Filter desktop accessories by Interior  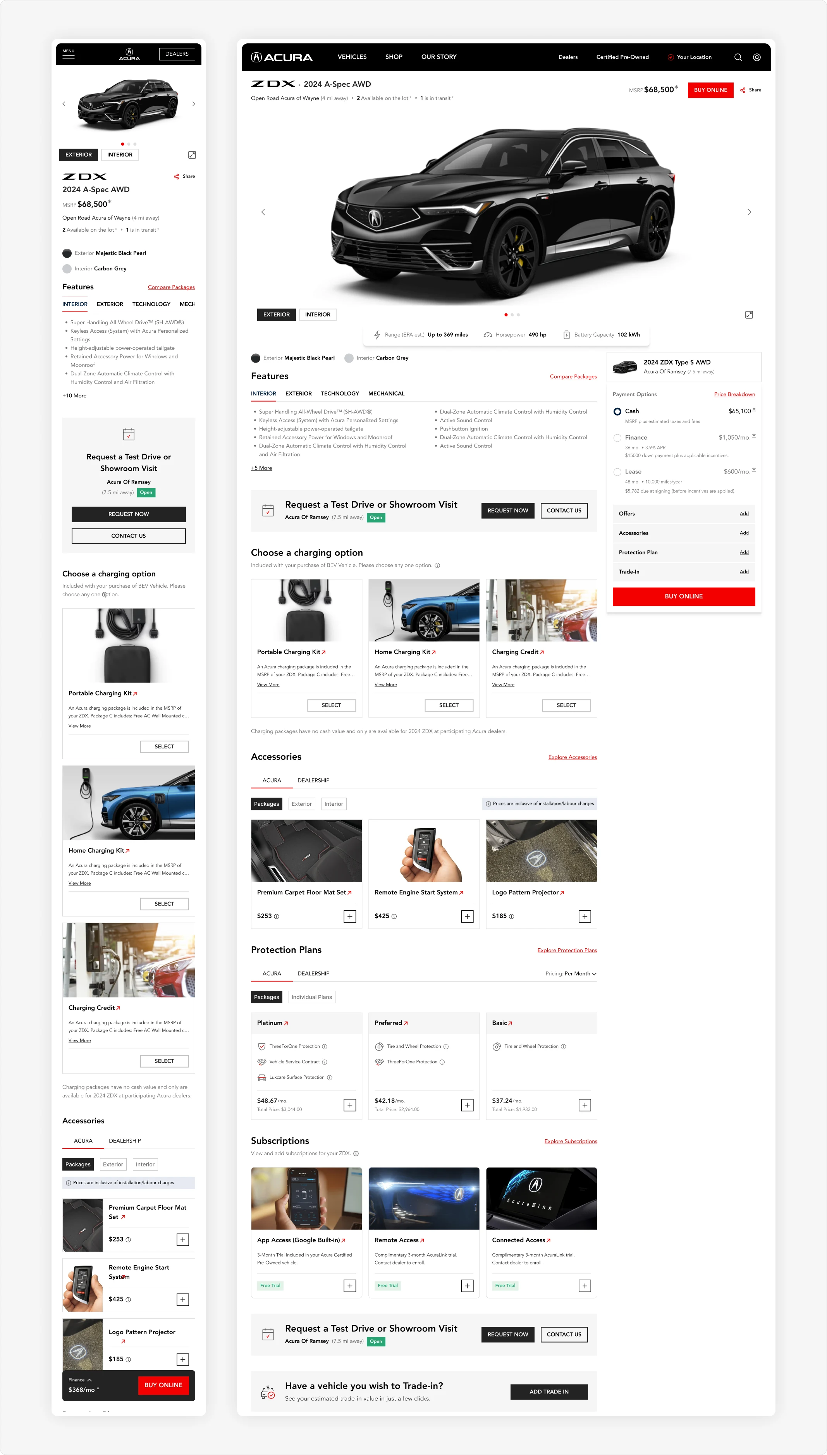(334, 804)
